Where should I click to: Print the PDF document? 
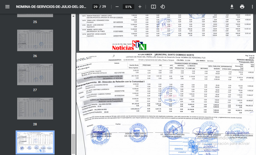coord(242,7)
